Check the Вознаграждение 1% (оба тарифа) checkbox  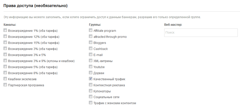point(5,31)
